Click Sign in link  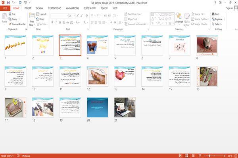(x=229, y=8)
